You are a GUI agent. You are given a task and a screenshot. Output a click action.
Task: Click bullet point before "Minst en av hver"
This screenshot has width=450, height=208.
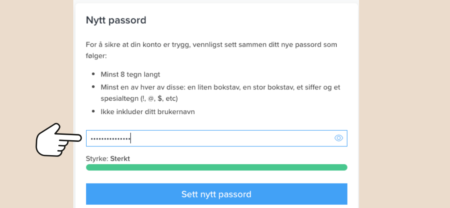point(93,87)
